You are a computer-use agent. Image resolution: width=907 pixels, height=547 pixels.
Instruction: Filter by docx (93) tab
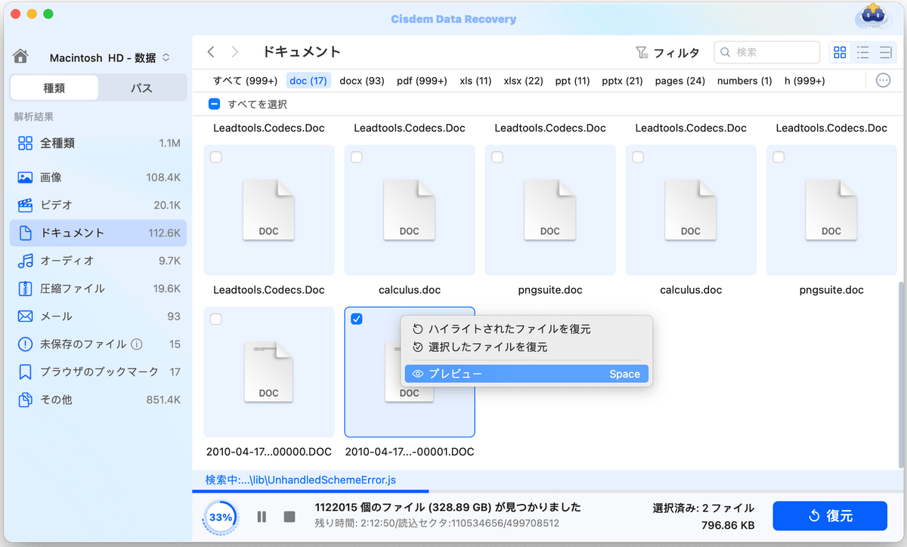(362, 81)
